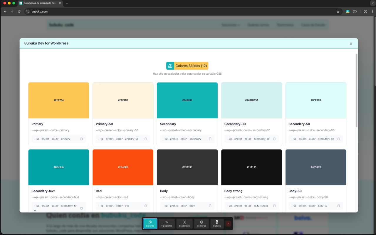Click the #FFF4DD Primary-50 color swatch
The image size is (376, 235).
pyautogui.click(x=123, y=100)
